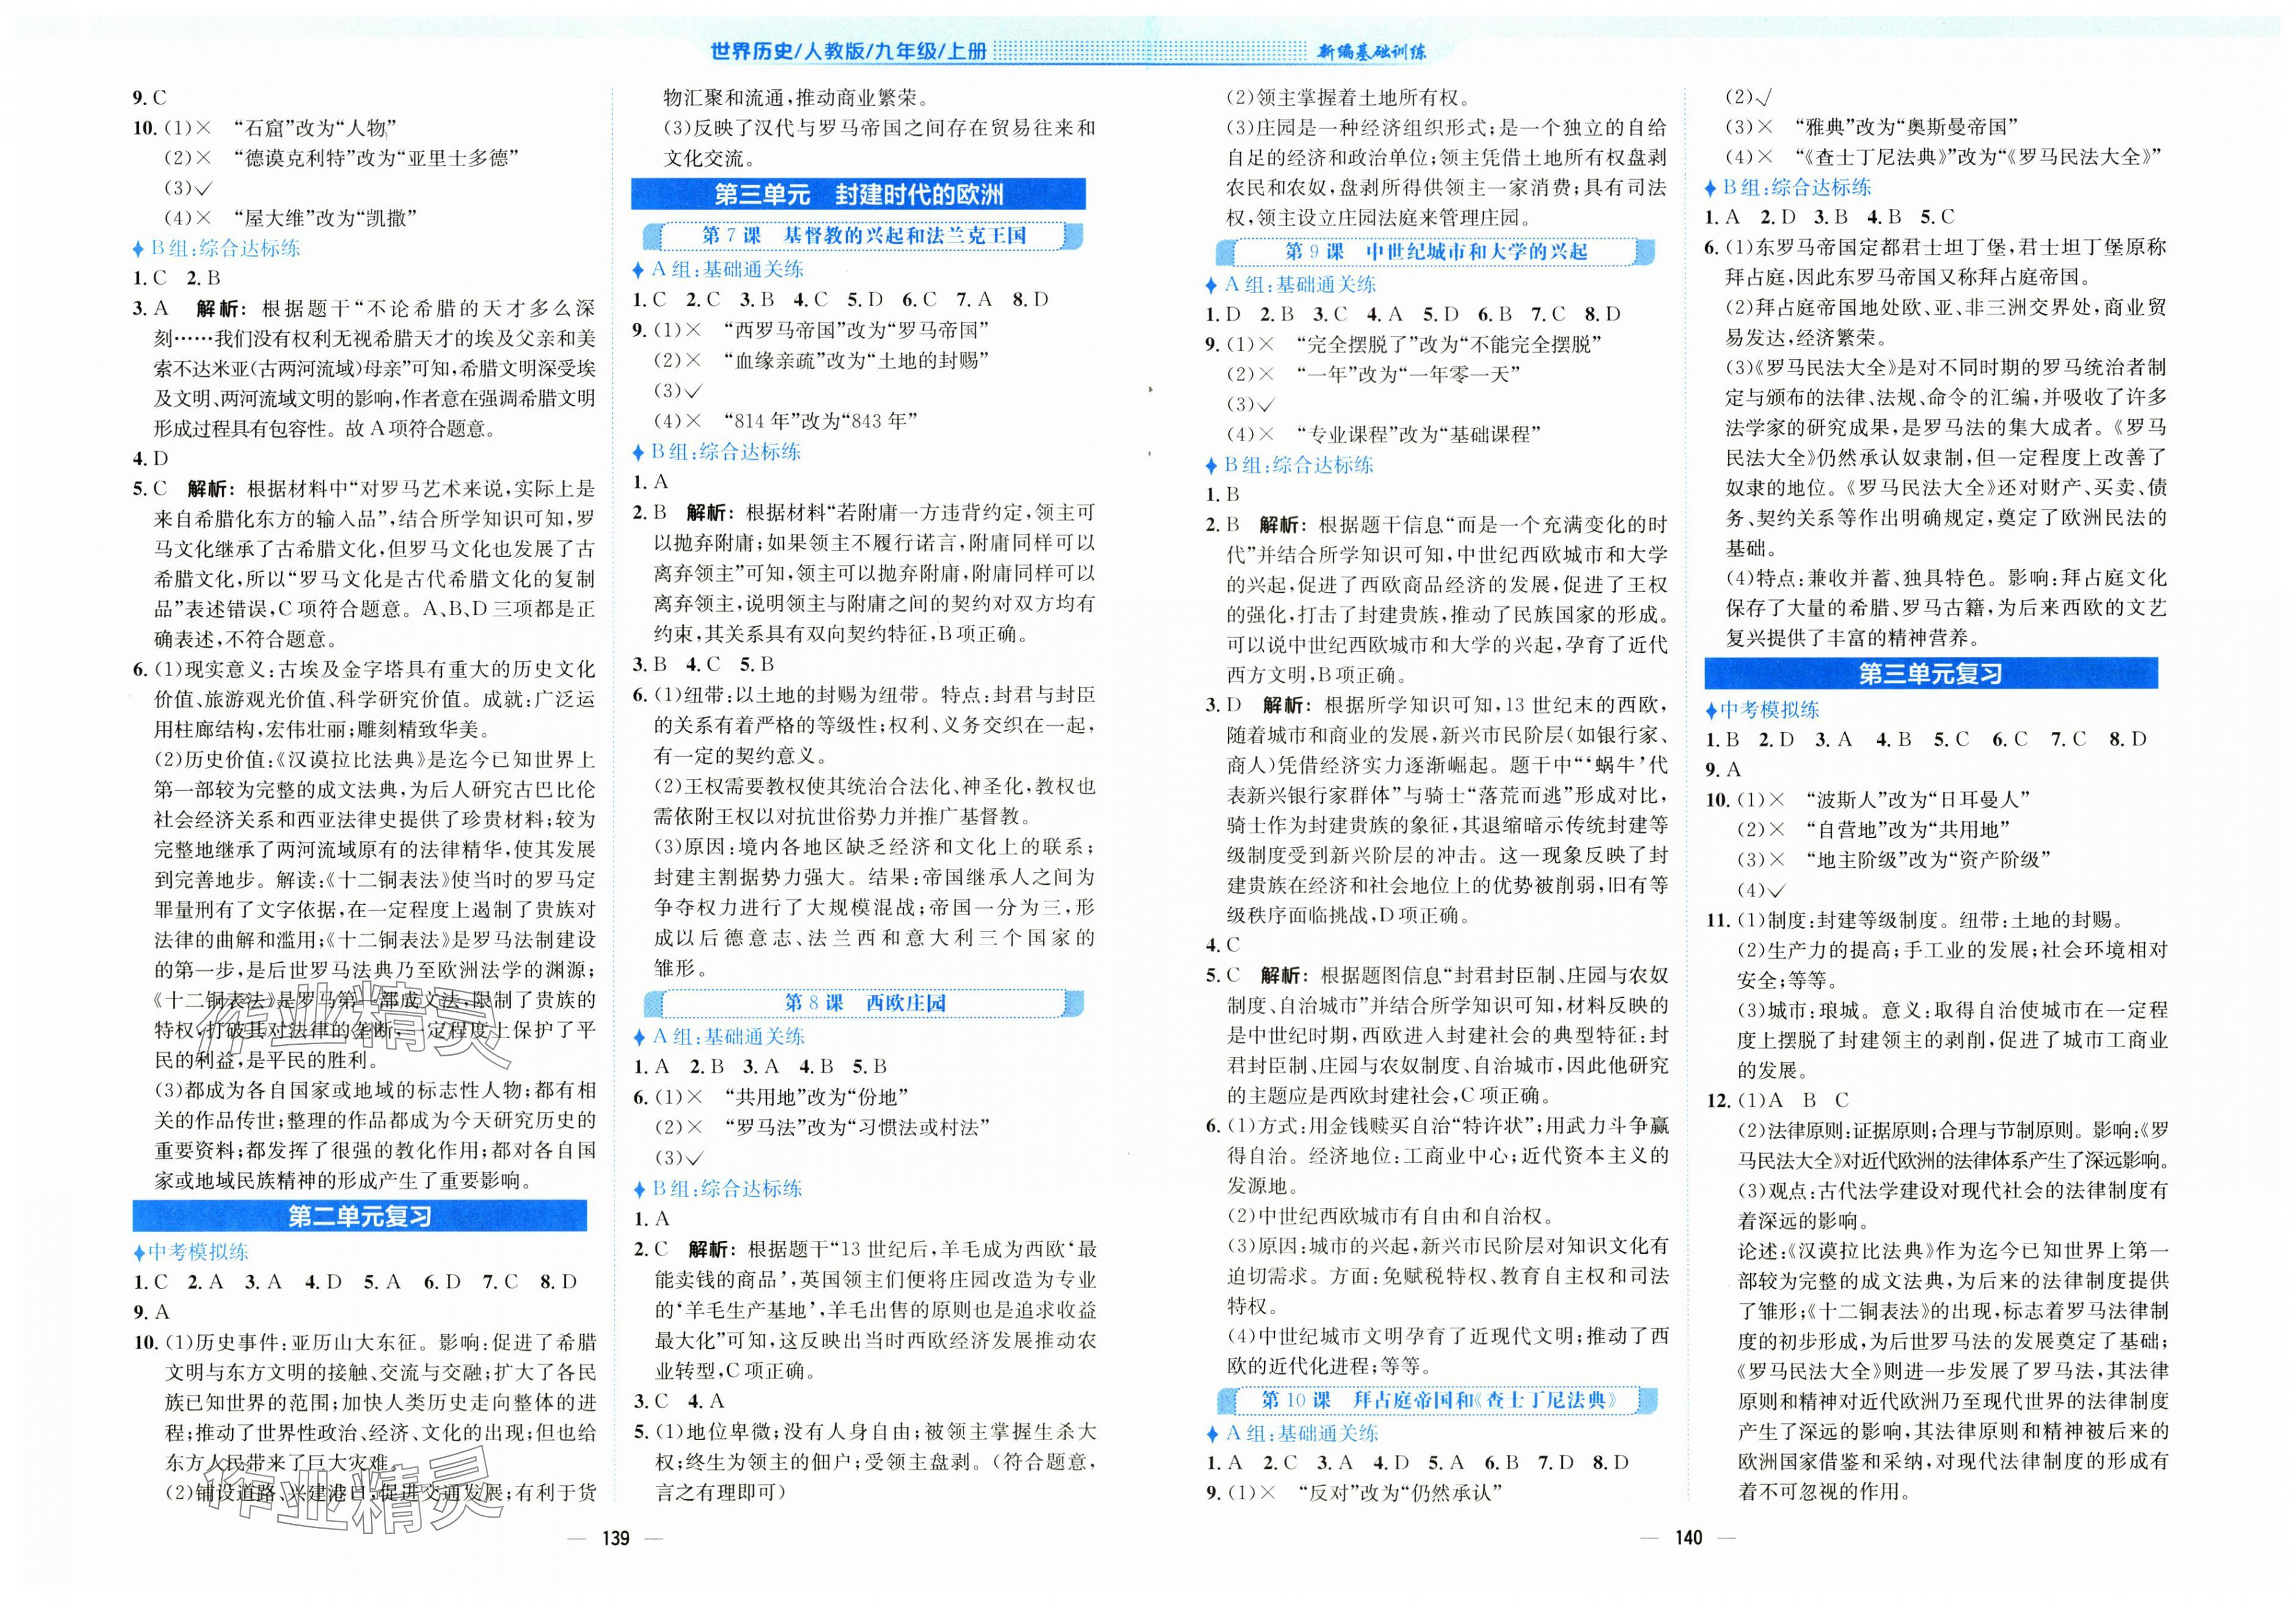Screen dimensions: 2296x1602
Task: Click answer line 1.B 2.D 3.A 4.B under 第三单元复习
Action: coord(1926,739)
